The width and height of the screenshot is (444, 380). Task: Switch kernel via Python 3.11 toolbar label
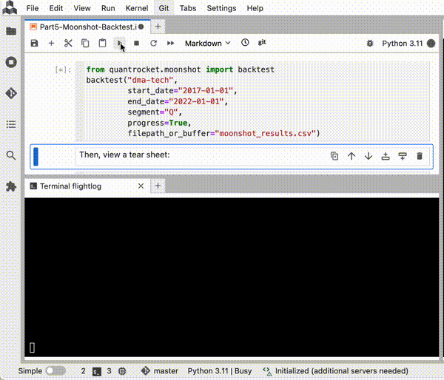click(402, 44)
